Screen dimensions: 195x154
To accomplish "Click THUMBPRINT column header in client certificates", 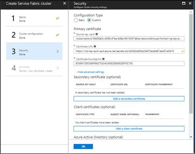I will (x=152, y=114).
